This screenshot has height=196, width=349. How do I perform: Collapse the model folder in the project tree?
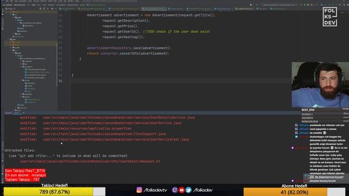pyautogui.click(x=21, y=81)
